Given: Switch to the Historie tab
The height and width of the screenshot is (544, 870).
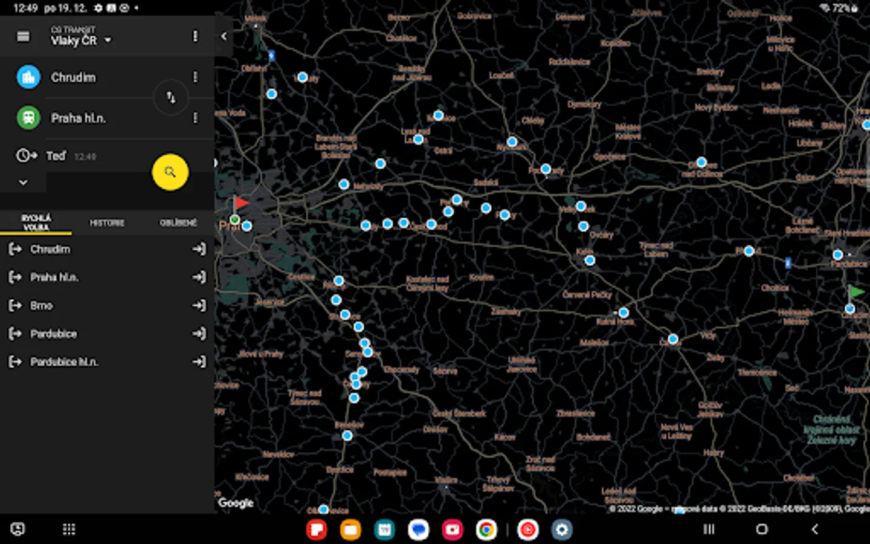Looking at the screenshot, I should tap(107, 222).
